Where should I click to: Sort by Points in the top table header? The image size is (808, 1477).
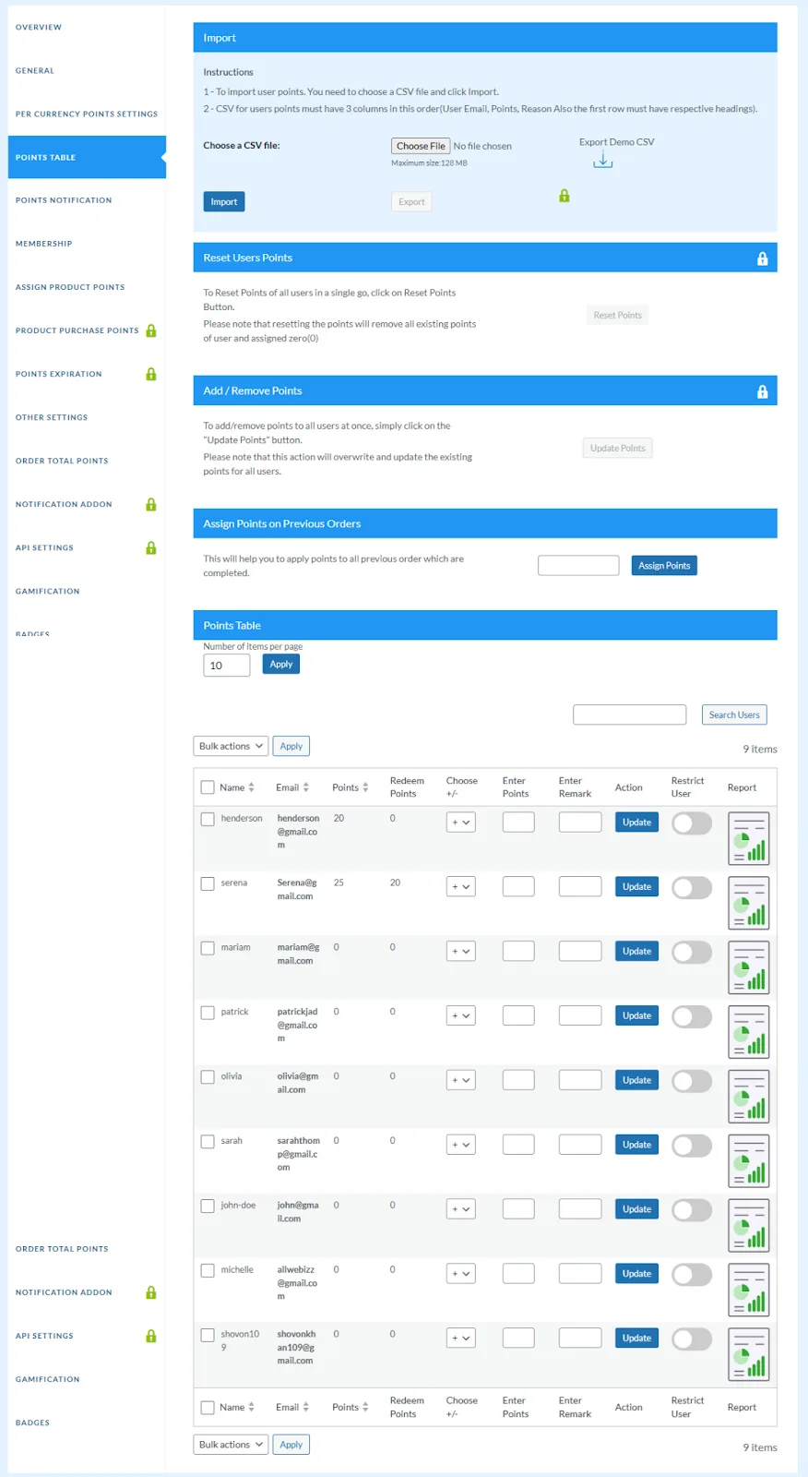point(351,787)
